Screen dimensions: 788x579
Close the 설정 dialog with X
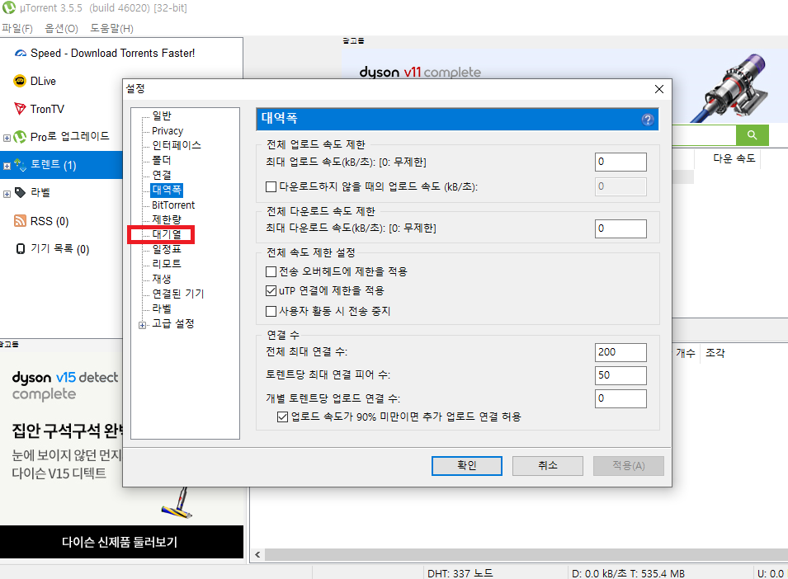(658, 89)
